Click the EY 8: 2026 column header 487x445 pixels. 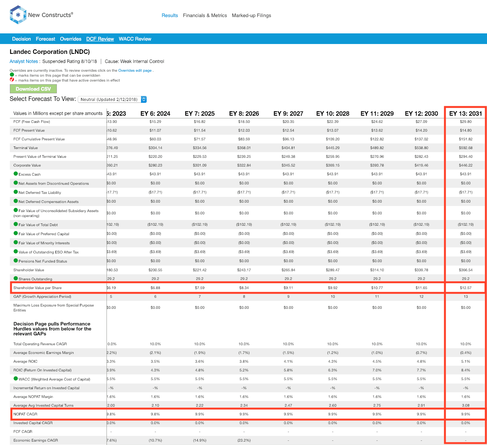point(244,113)
